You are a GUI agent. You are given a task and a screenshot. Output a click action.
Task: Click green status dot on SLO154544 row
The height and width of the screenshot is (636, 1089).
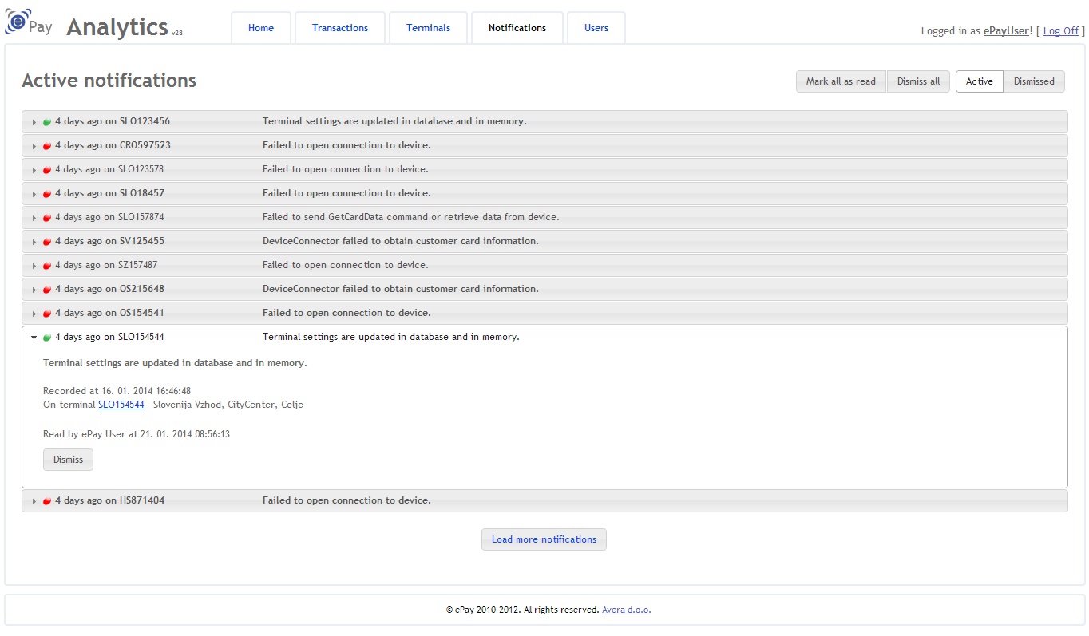pos(47,338)
